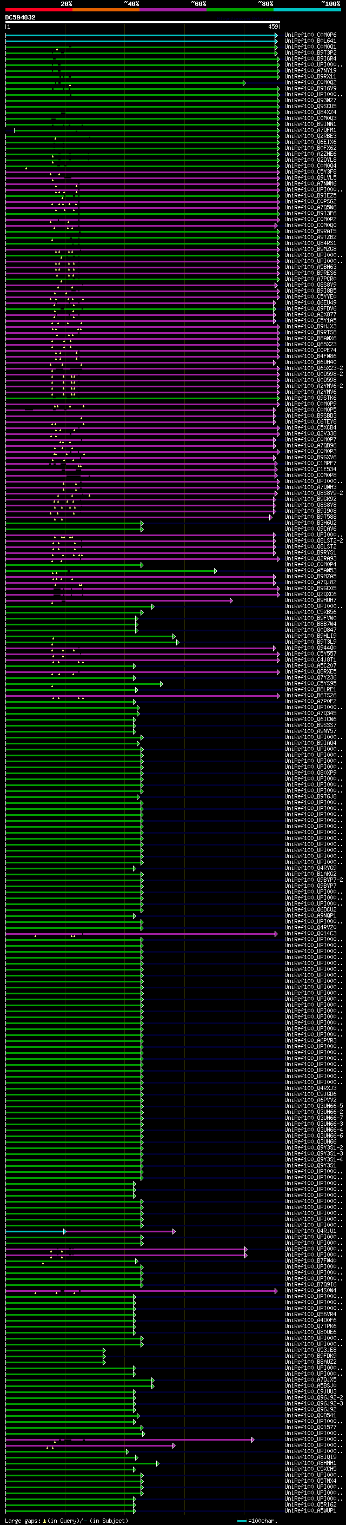
Task: Click the UniRef100_C0PE74 label
Action: click(x=310, y=351)
